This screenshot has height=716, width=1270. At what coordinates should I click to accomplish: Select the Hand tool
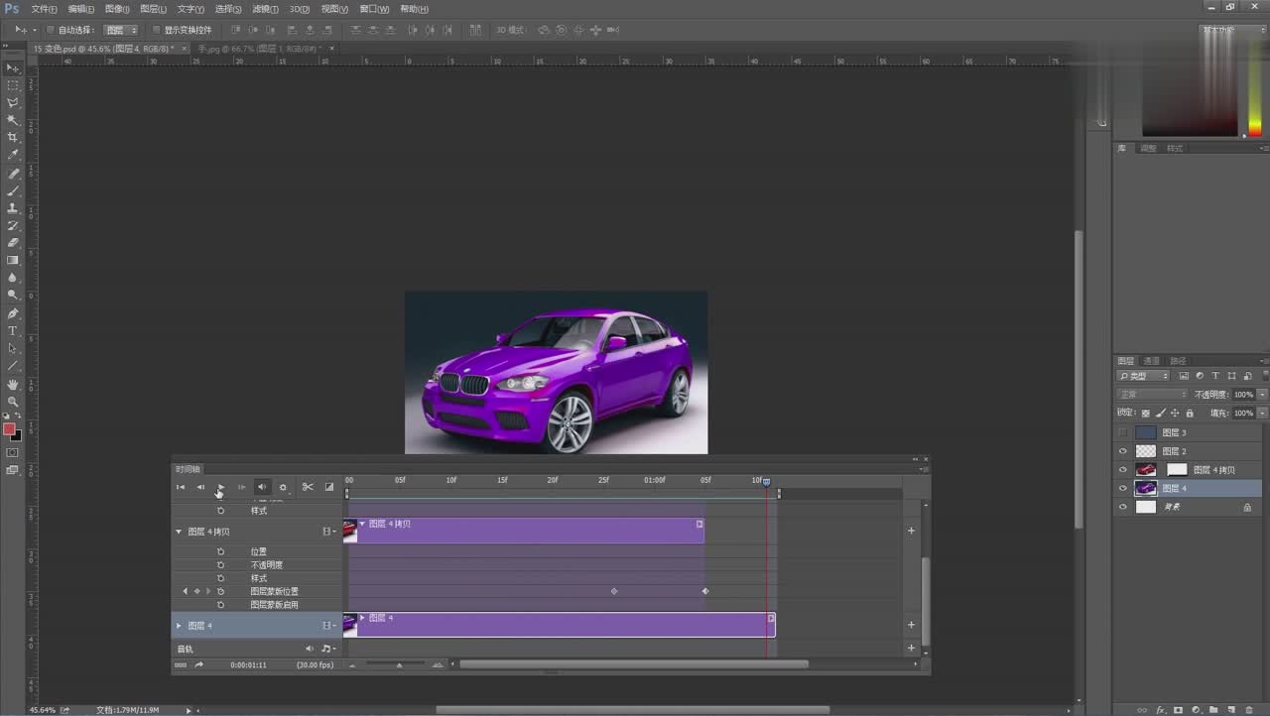pyautogui.click(x=13, y=384)
